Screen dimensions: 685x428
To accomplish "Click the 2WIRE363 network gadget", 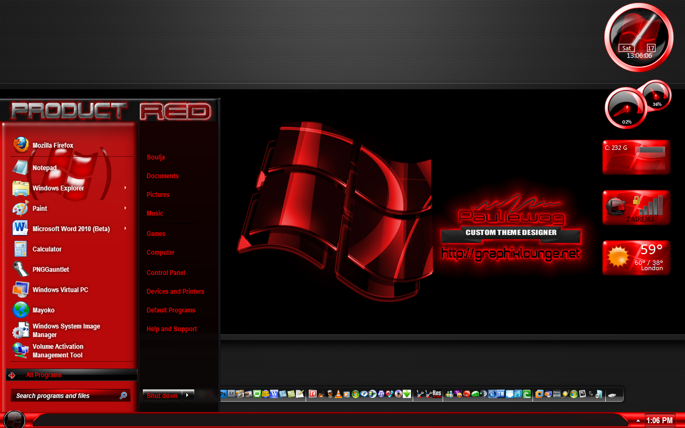I will [636, 208].
